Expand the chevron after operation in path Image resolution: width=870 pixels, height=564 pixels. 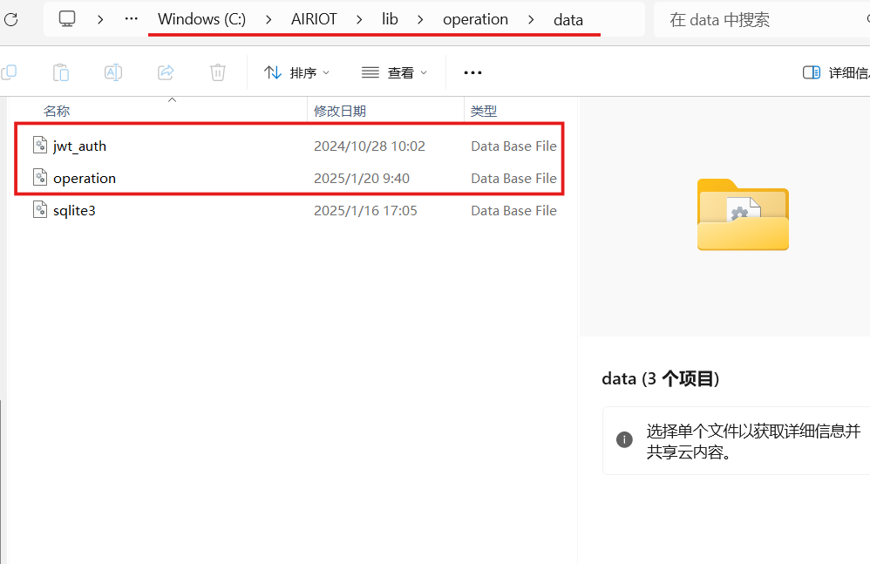point(531,19)
